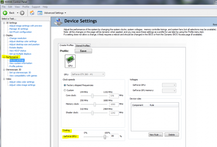Viewport: 217px width, 147px height.
Task: Open Rotate display task
Action: point(16,48)
